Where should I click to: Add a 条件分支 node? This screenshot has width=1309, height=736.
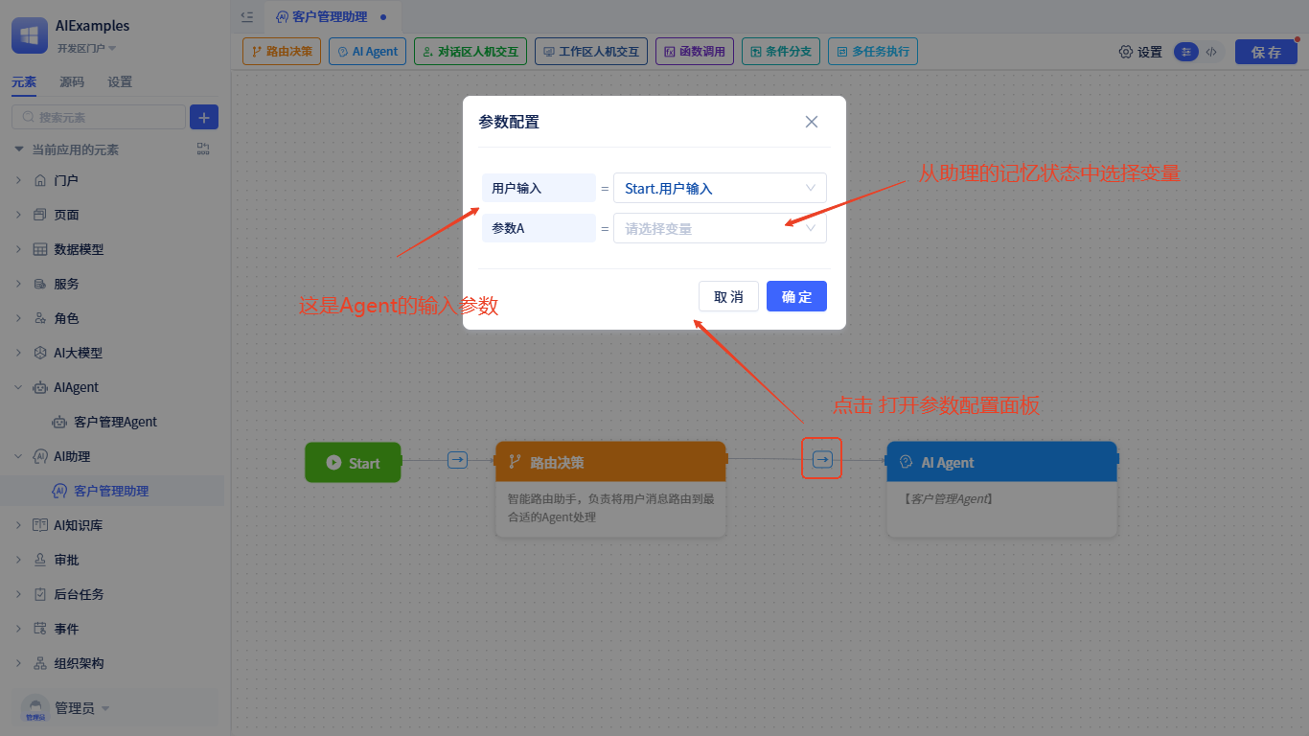pyautogui.click(x=781, y=52)
